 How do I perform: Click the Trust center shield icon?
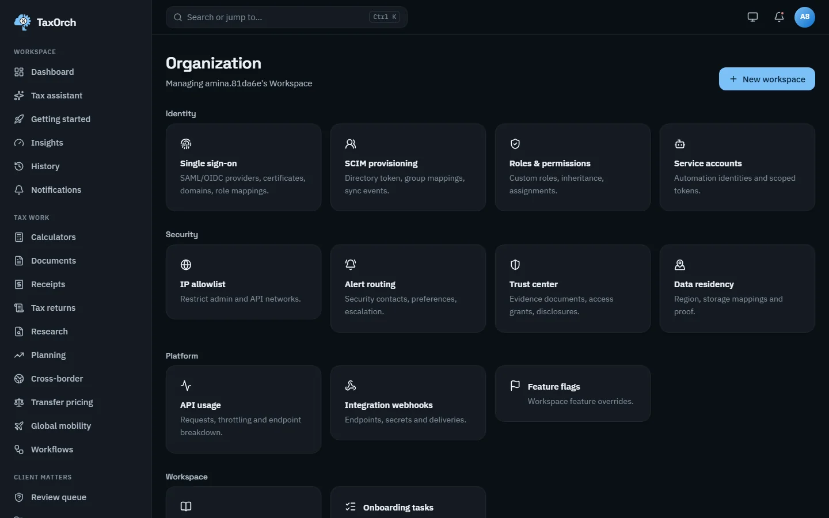(x=515, y=265)
